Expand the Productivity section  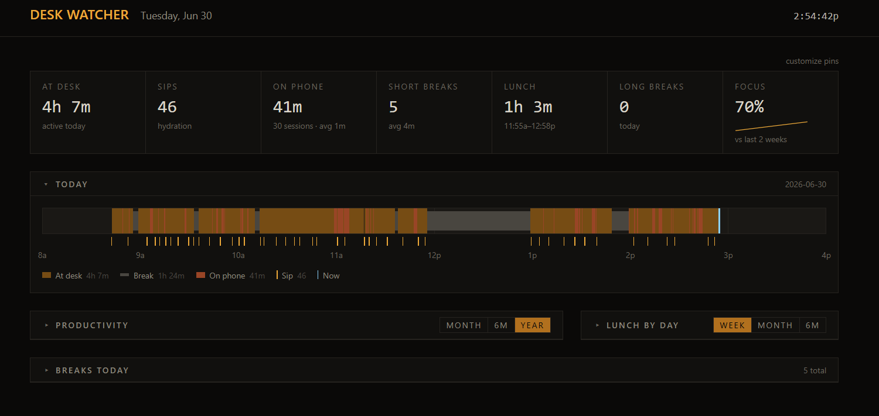(x=47, y=325)
